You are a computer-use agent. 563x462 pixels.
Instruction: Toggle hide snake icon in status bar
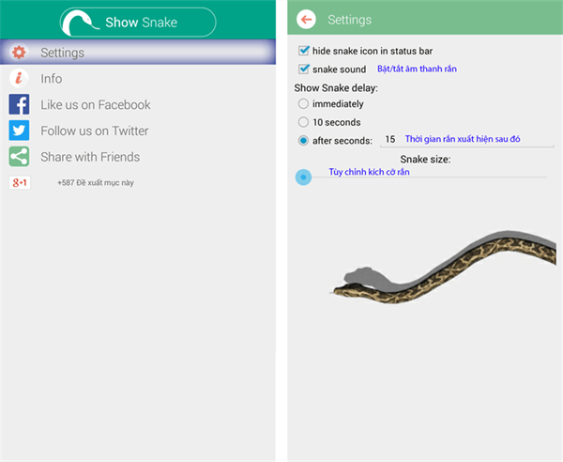304,51
